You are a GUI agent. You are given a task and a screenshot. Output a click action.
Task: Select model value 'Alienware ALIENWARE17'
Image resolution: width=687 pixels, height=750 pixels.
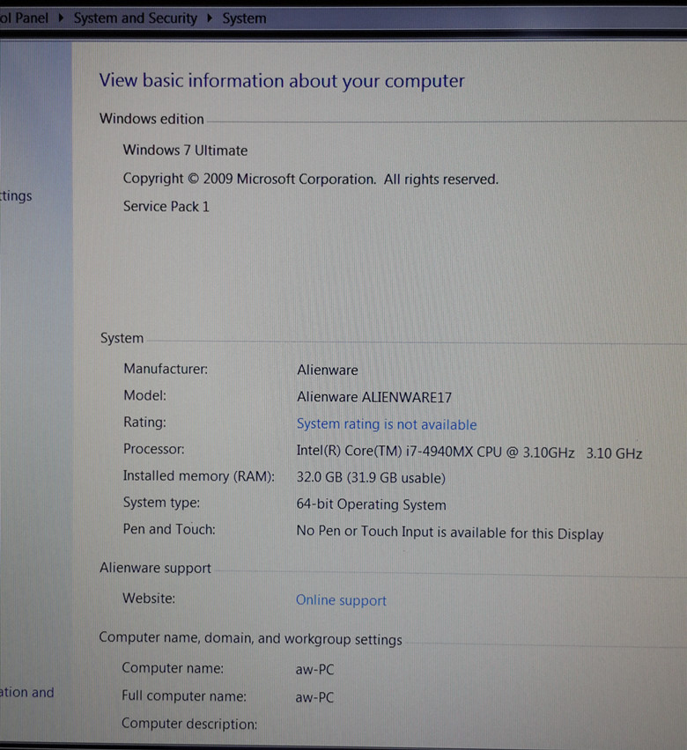pyautogui.click(x=374, y=398)
